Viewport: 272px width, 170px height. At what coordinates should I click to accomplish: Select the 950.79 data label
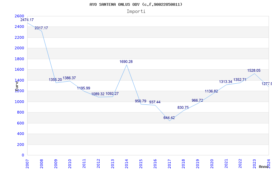point(140,101)
